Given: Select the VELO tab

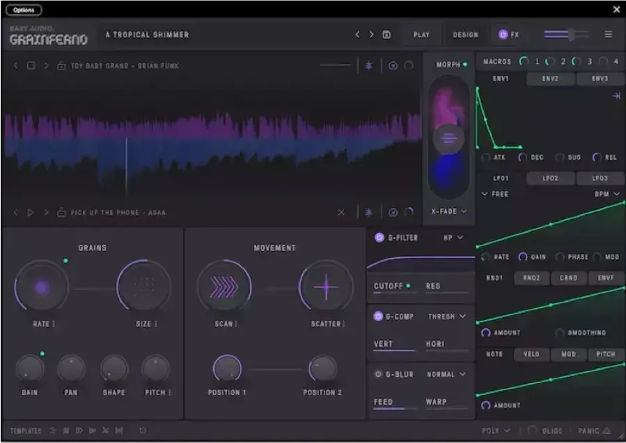Looking at the screenshot, I should point(531,354).
